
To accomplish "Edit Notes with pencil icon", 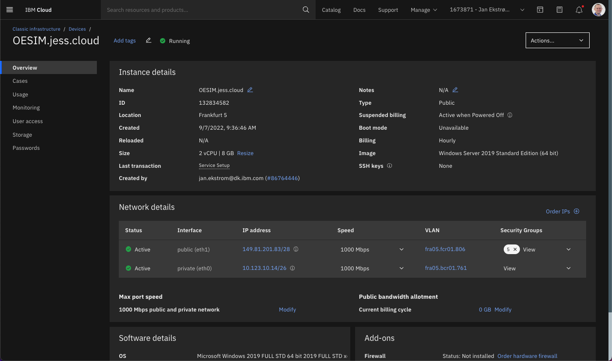I will pos(455,90).
